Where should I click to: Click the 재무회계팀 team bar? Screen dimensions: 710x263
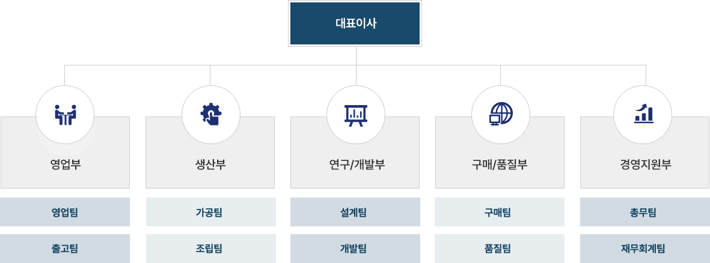[645, 249]
